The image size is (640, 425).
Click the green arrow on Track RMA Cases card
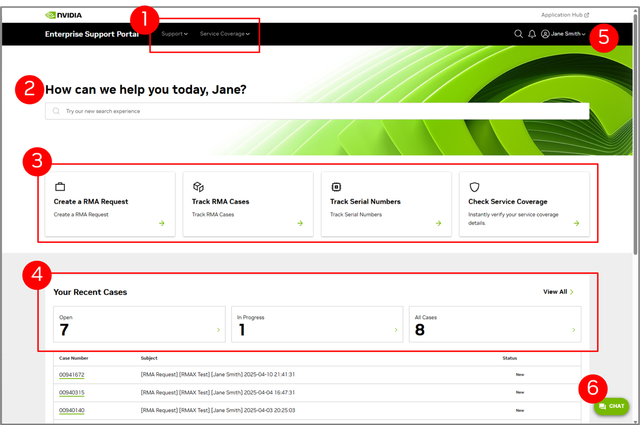pyautogui.click(x=300, y=223)
